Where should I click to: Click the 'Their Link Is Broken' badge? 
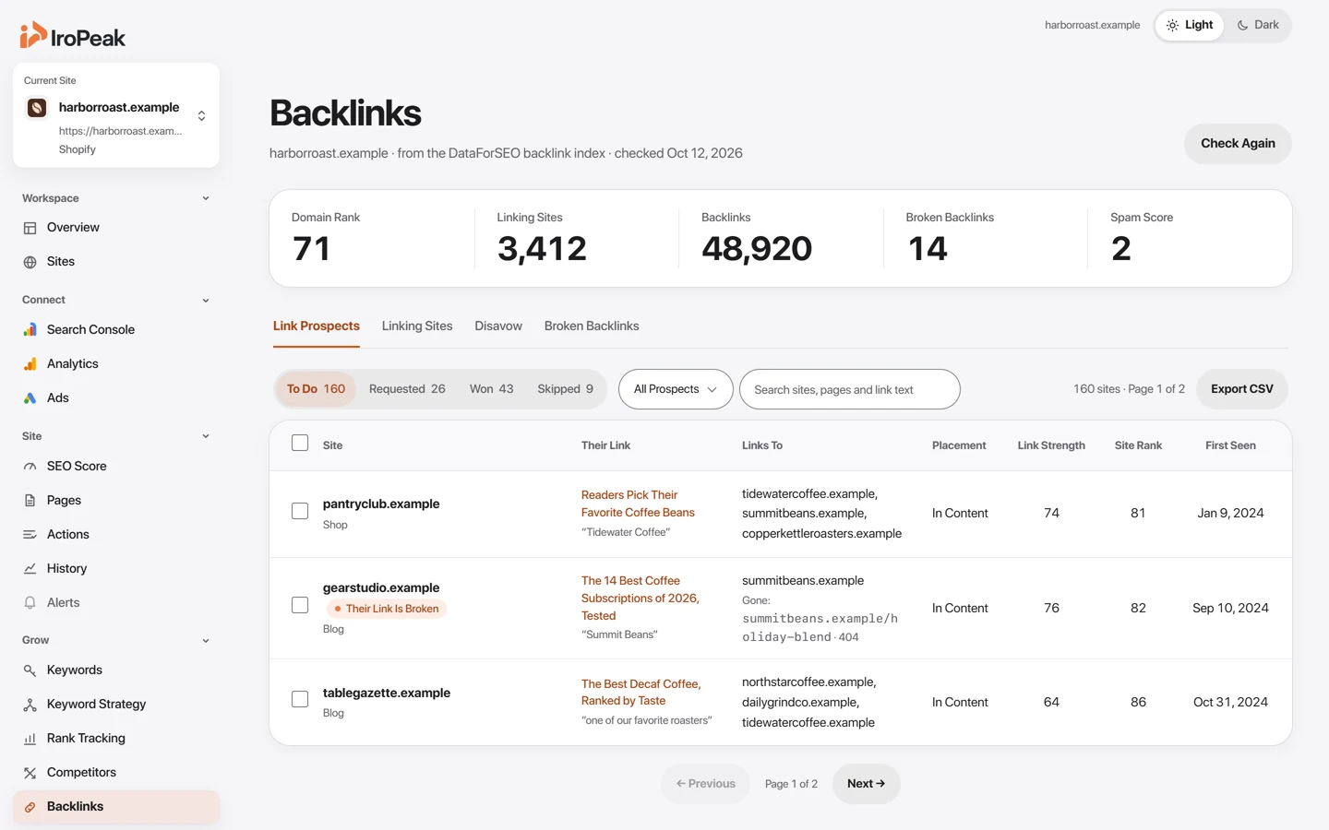pyautogui.click(x=386, y=609)
